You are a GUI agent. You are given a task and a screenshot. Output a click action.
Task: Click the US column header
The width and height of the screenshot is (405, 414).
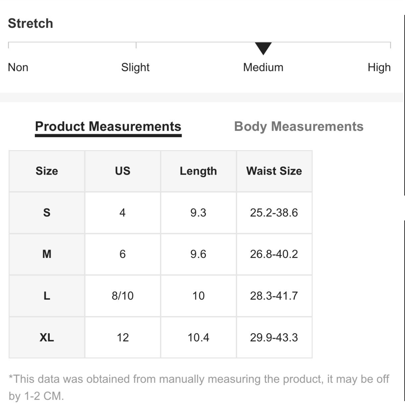(123, 171)
